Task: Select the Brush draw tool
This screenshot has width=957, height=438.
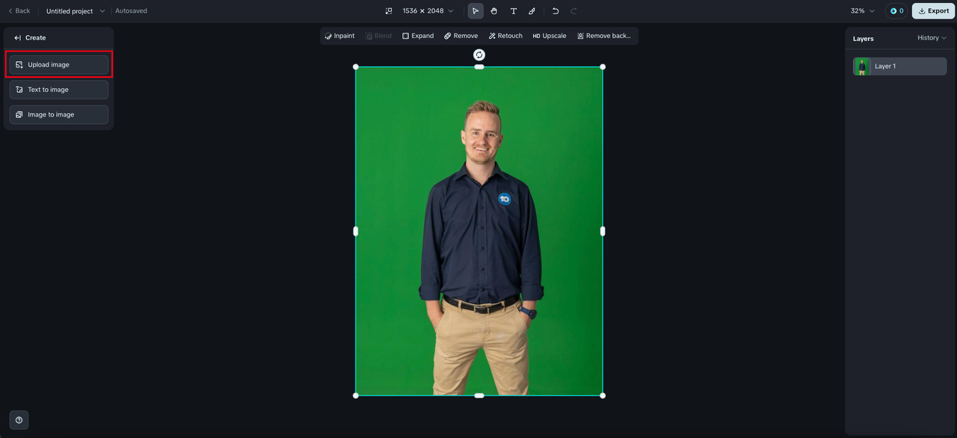Action: [532, 11]
